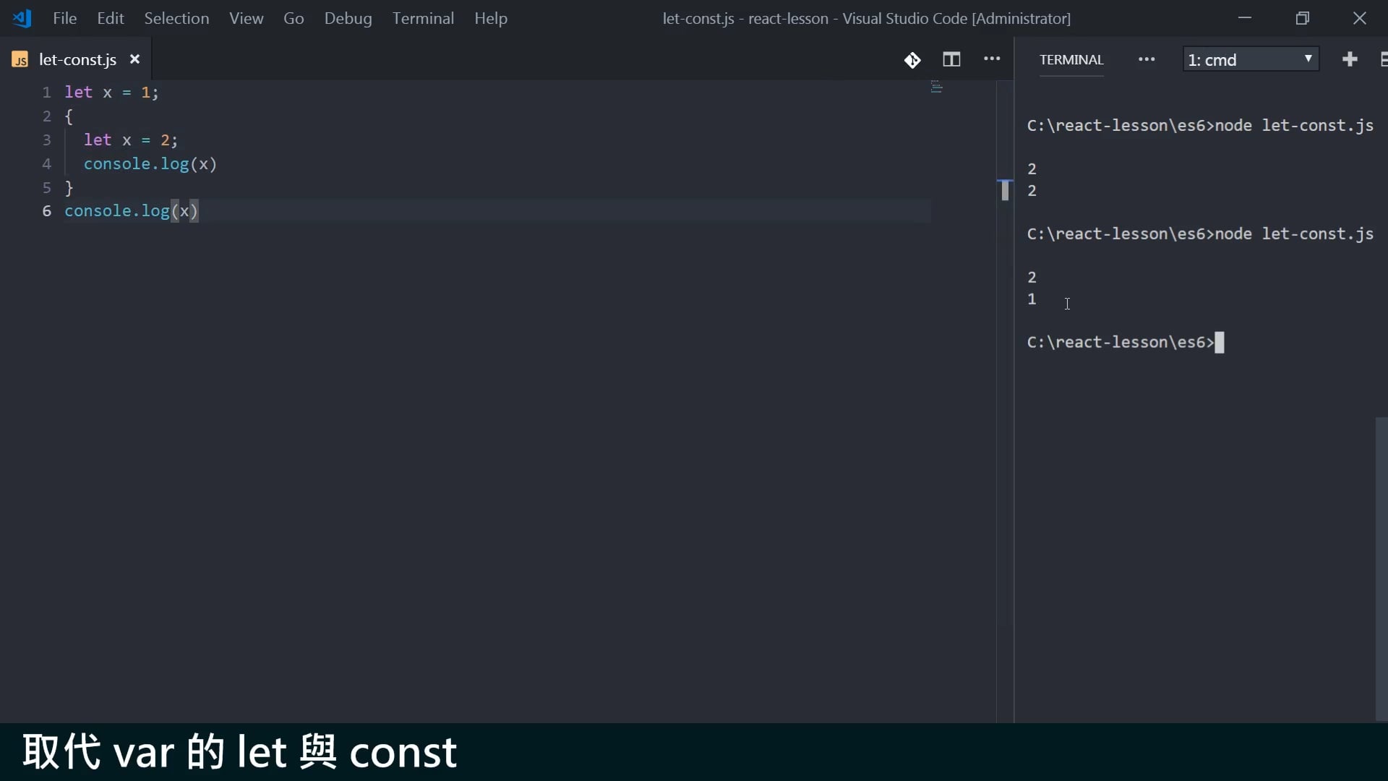Select the let-const.js editor tab
The width and height of the screenshot is (1388, 781).
pos(77,60)
